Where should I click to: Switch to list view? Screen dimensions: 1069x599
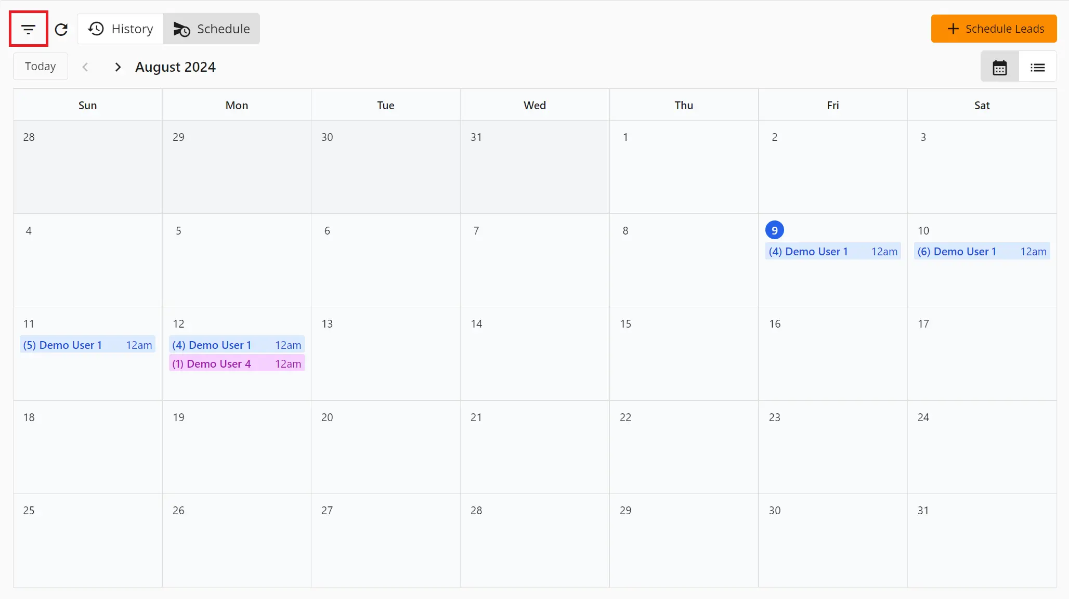pos(1038,68)
